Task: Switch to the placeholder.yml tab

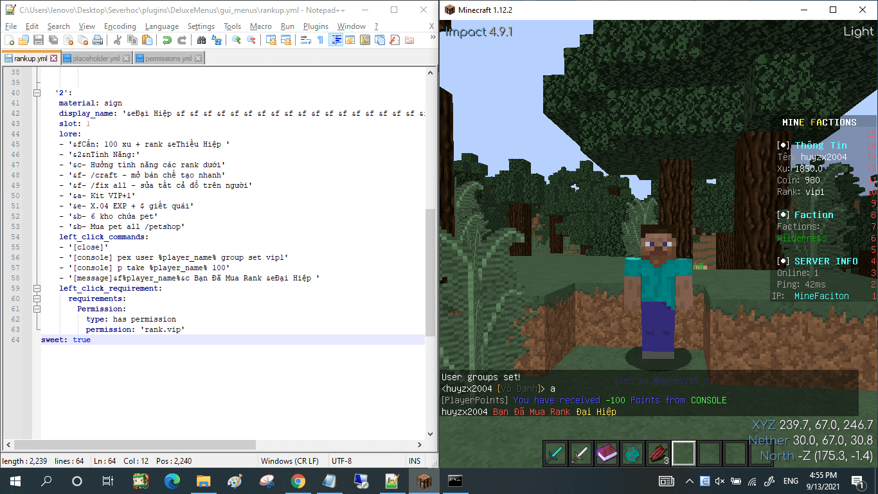Action: 96,59
